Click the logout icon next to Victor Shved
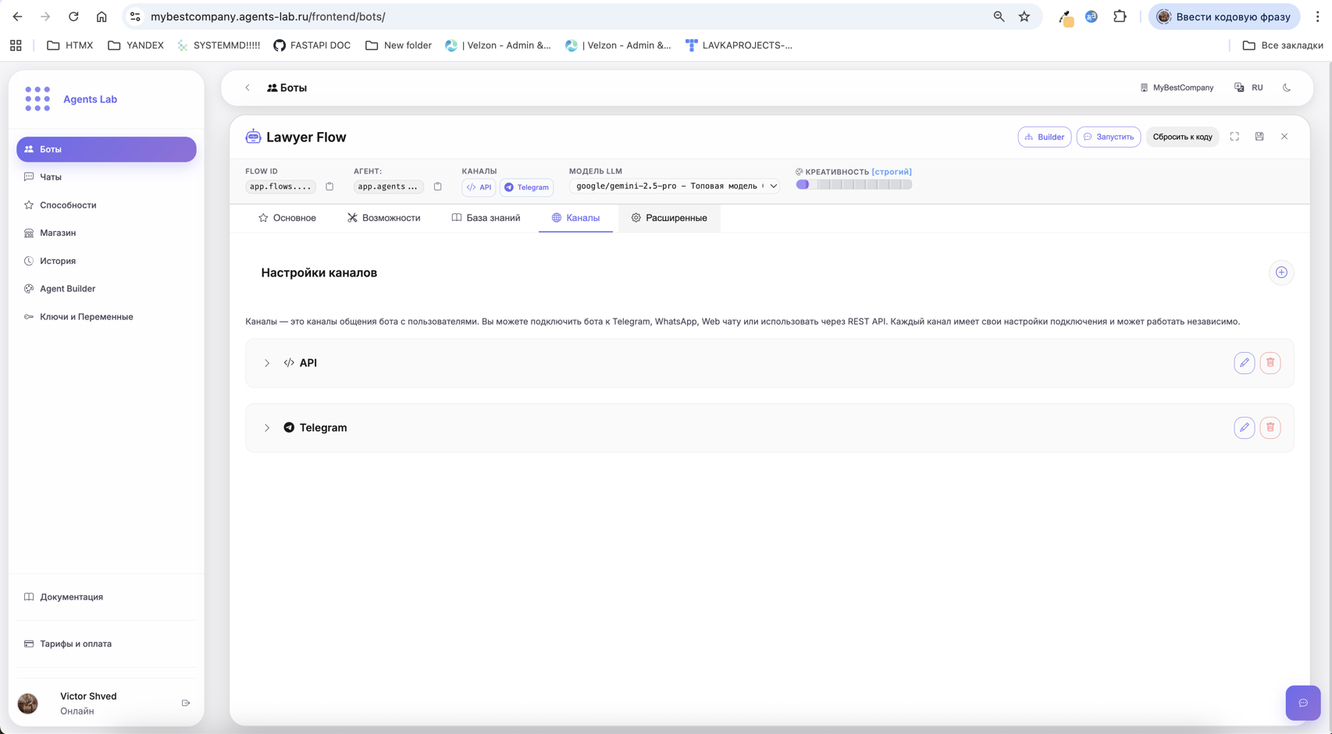Screen dimensions: 1332x734 pyautogui.click(x=186, y=703)
